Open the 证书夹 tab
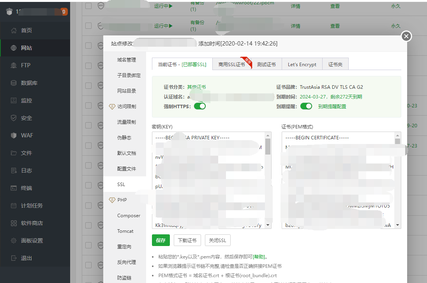 click(x=335, y=65)
